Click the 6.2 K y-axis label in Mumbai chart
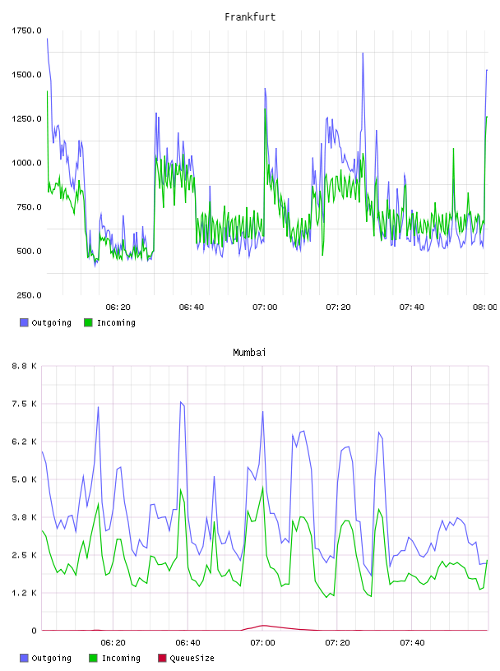500x671 pixels. click(25, 442)
